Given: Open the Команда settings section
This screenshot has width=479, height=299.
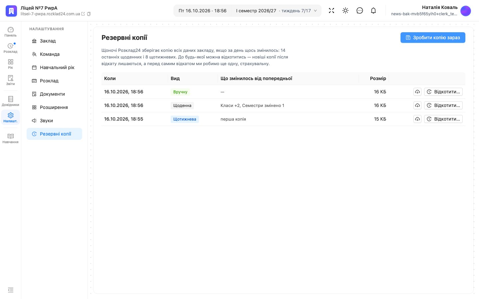Looking at the screenshot, I should coord(55,54).
